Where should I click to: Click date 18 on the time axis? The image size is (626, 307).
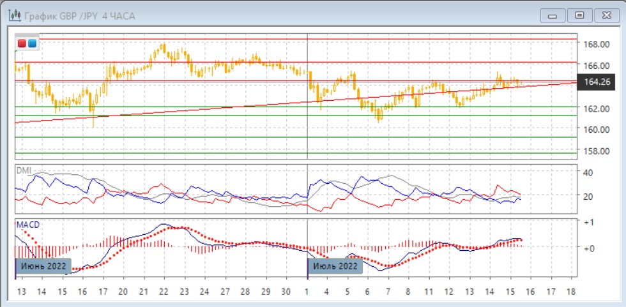571,291
